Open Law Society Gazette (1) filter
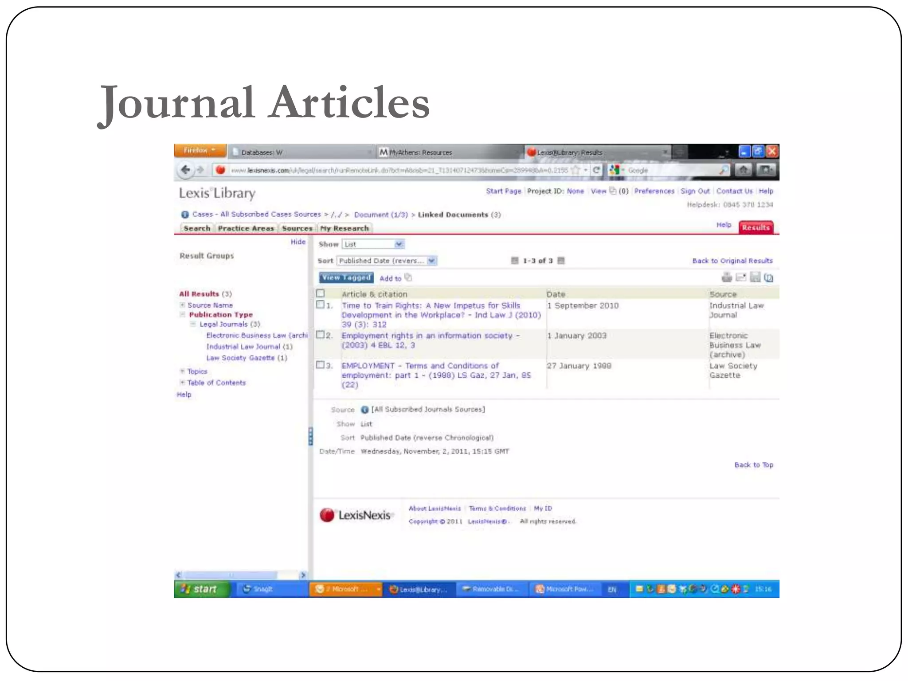 247,358
